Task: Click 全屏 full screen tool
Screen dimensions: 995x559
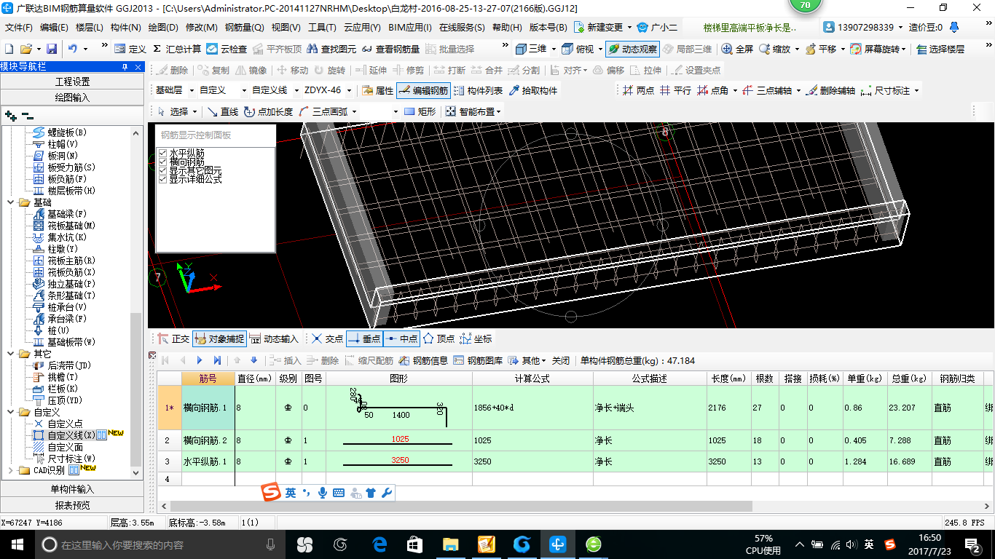Action: [737, 49]
